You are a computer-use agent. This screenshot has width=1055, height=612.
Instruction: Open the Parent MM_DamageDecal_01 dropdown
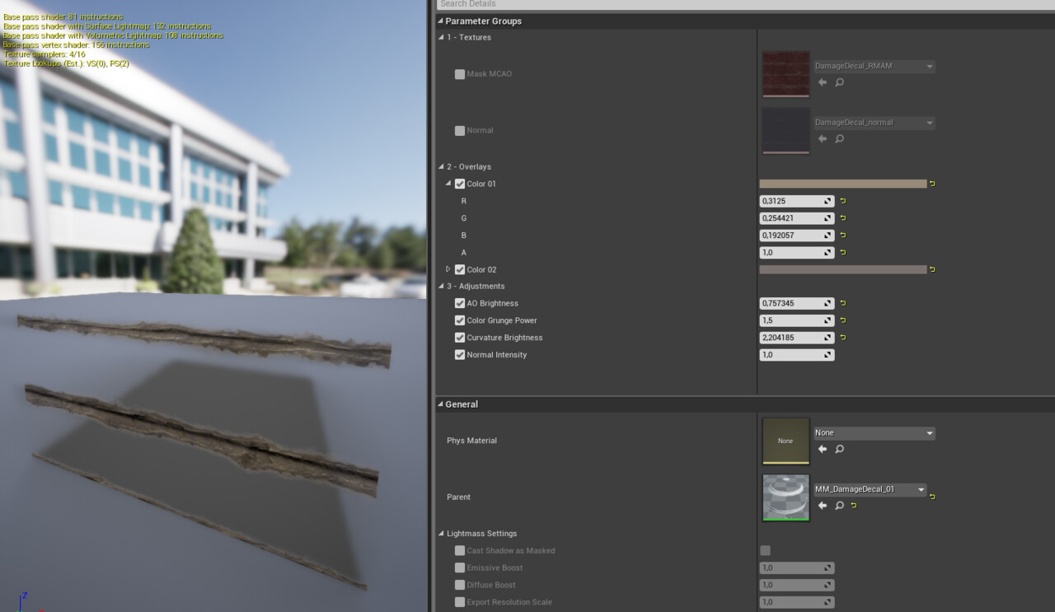tap(870, 489)
